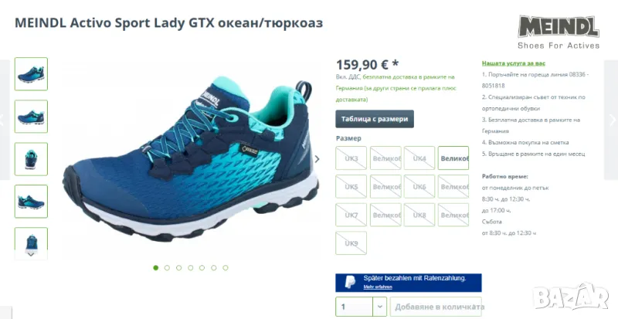618x319 pixels.
Task: Open the Mehr erfahren link
Action: pos(378,287)
